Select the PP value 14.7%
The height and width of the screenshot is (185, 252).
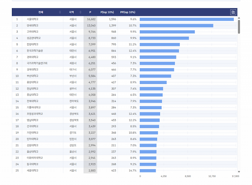pos(133,170)
